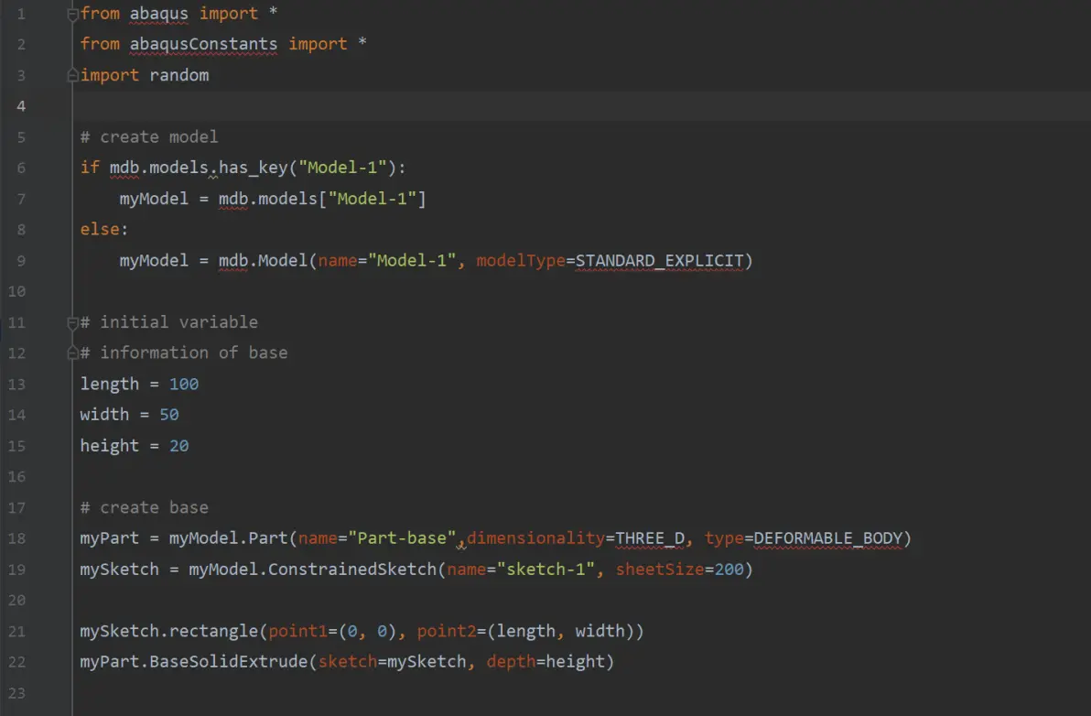The image size is (1091, 716).
Task: Click the value 20 on the height line
Action: [178, 446]
